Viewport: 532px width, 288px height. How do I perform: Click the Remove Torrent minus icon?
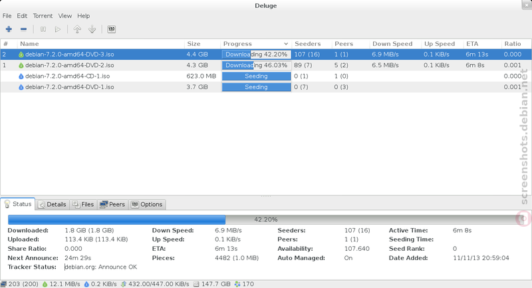click(23, 29)
